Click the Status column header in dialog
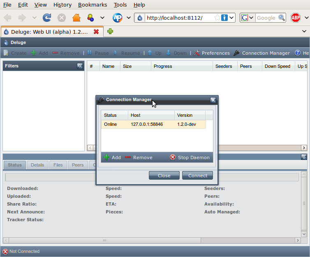 pos(114,115)
